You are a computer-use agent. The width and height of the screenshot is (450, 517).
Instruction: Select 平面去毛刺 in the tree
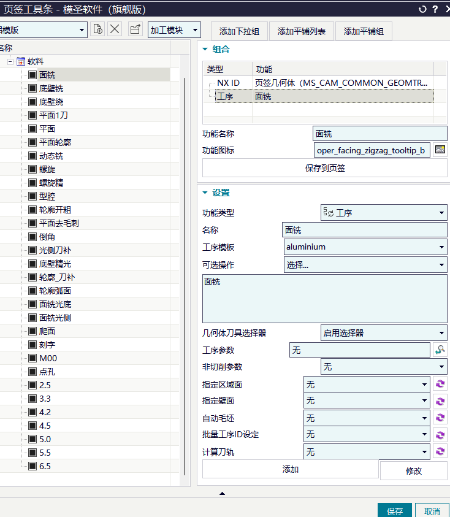[x=59, y=223]
